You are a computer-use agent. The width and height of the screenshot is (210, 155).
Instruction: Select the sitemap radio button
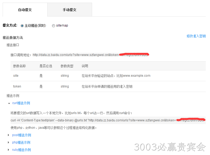(x=54, y=25)
